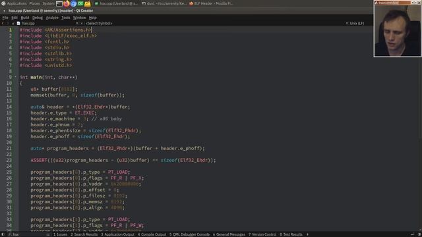Image resolution: width=422 pixels, height=237 pixels.
Task: Show the 7 Version Control pane
Action: [x=262, y=234]
